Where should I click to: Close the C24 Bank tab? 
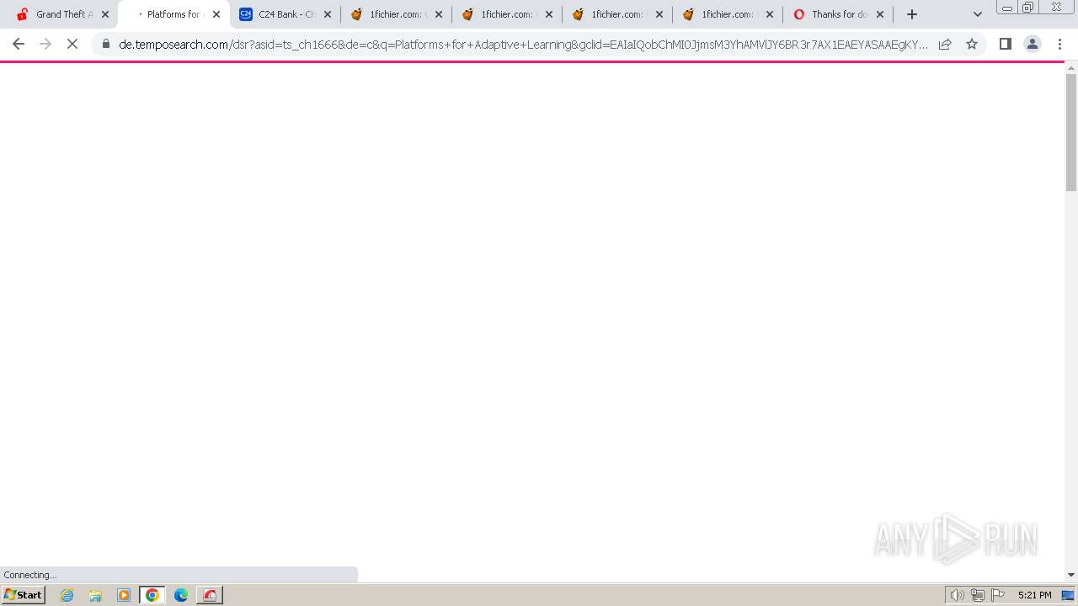pos(328,14)
